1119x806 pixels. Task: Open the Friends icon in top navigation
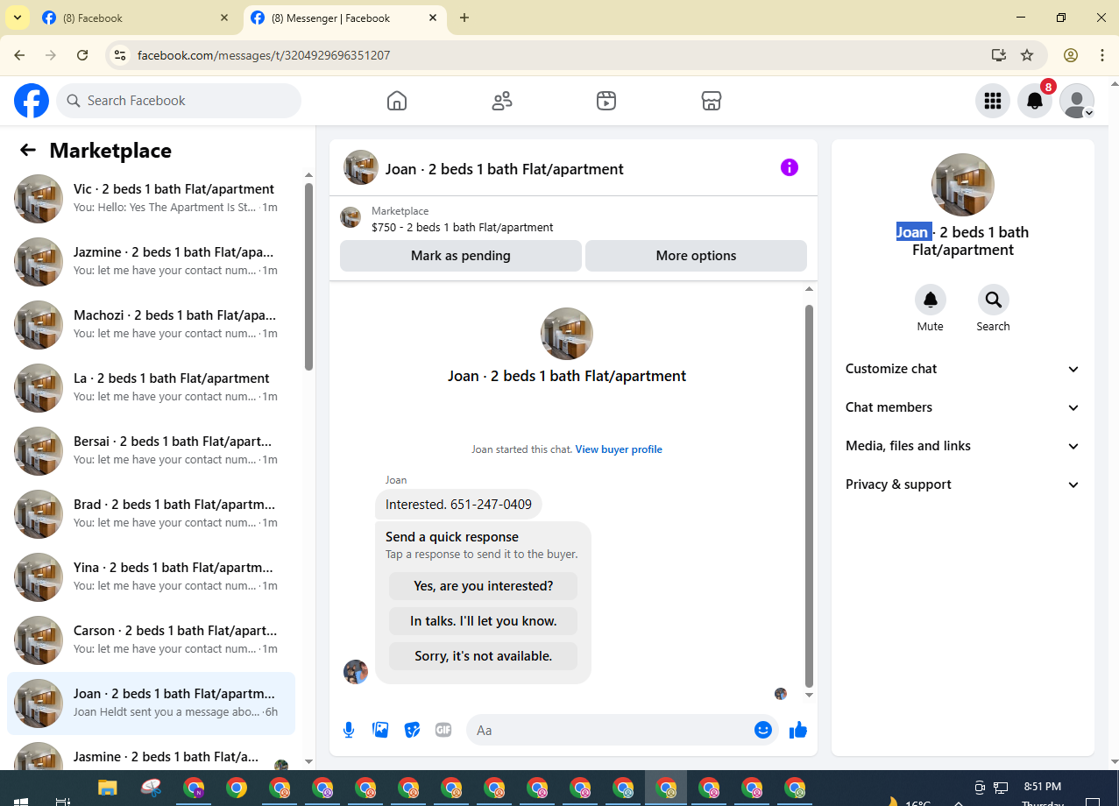(502, 101)
